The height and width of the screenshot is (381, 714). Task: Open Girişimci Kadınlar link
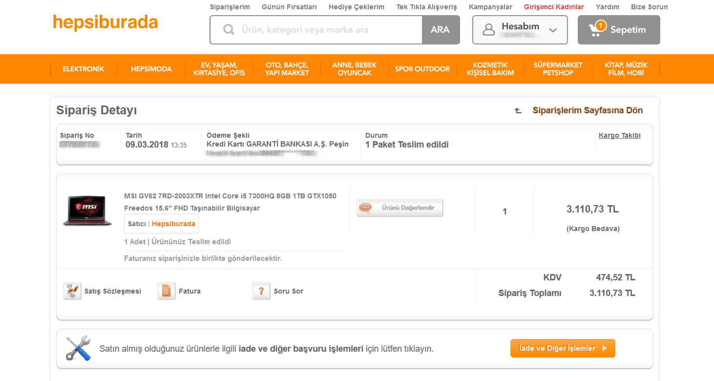tap(554, 7)
